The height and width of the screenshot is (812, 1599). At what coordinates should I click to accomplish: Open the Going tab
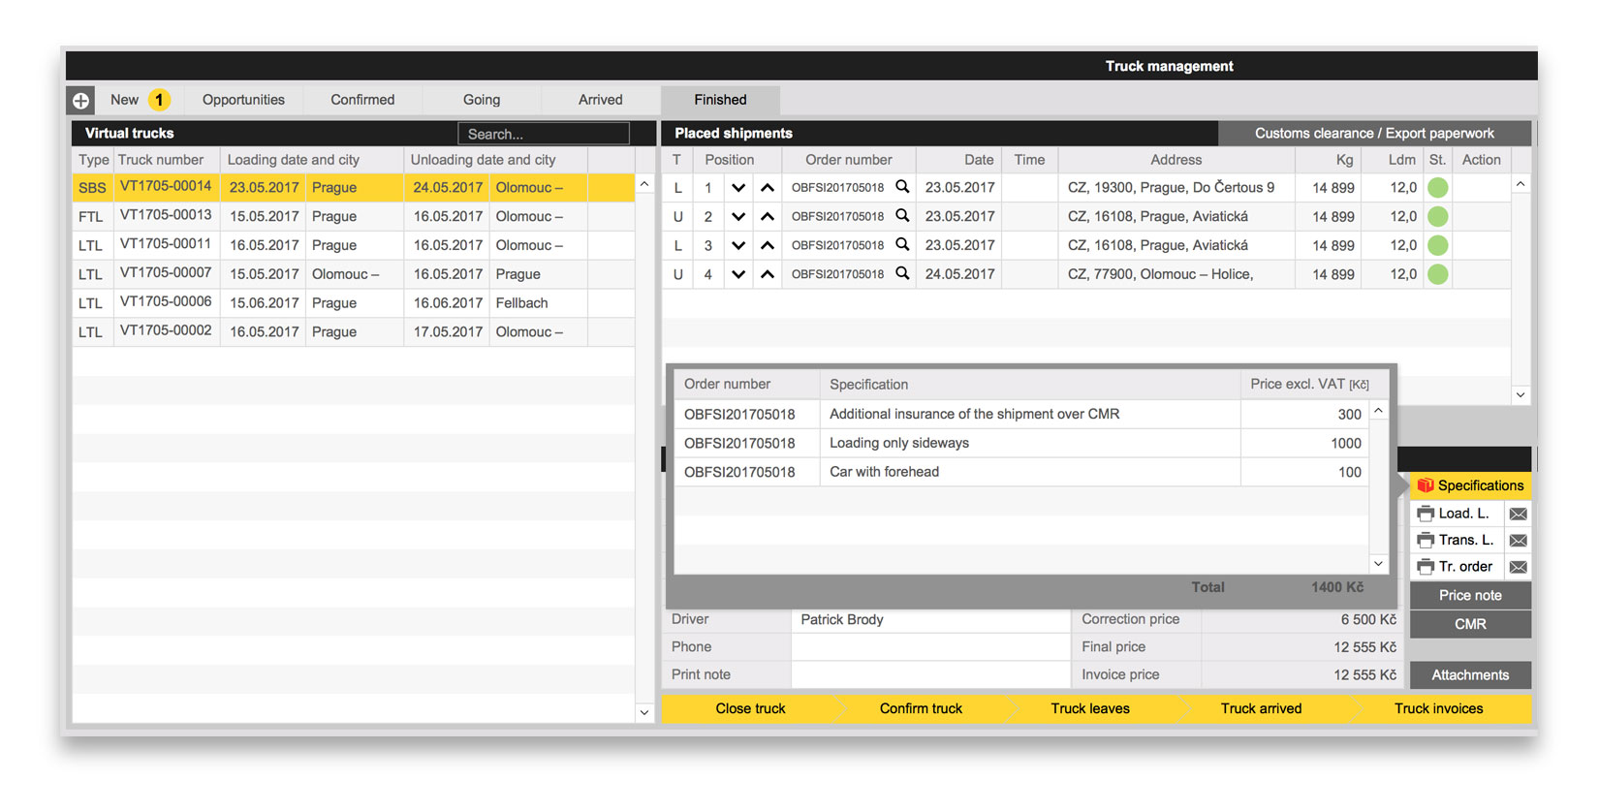[482, 100]
